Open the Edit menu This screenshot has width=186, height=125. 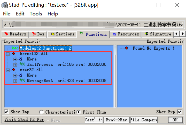point(20,14)
